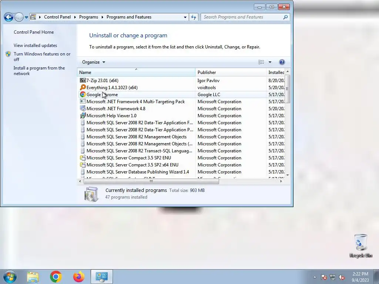Click the Refresh button beside the address bar

tap(194, 17)
